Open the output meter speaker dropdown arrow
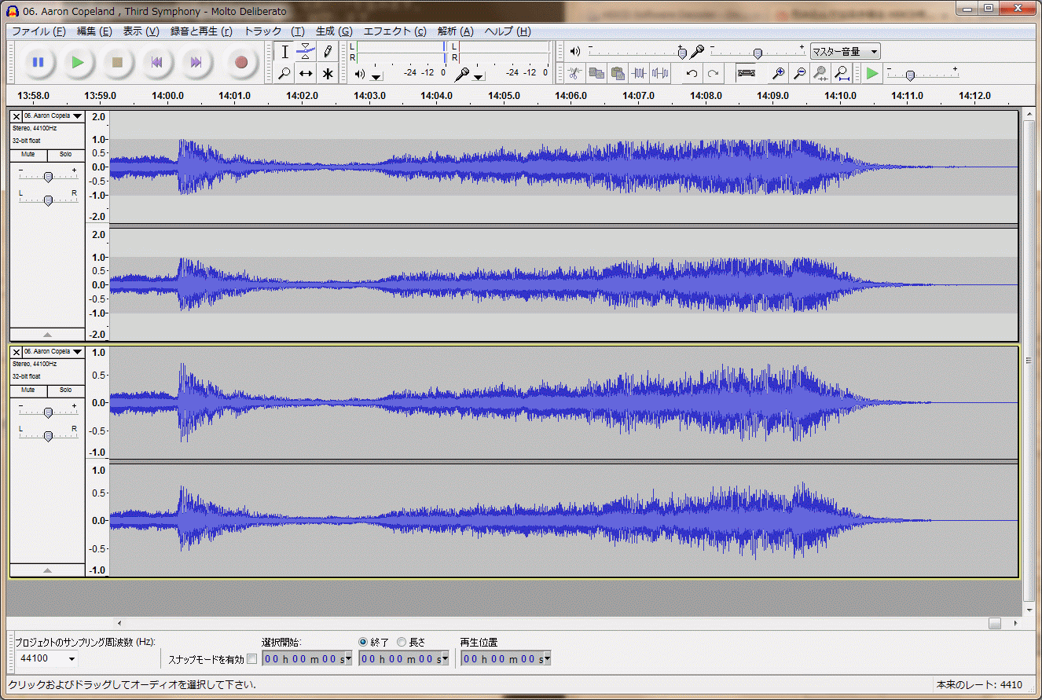Image resolution: width=1042 pixels, height=700 pixels. 376,76
